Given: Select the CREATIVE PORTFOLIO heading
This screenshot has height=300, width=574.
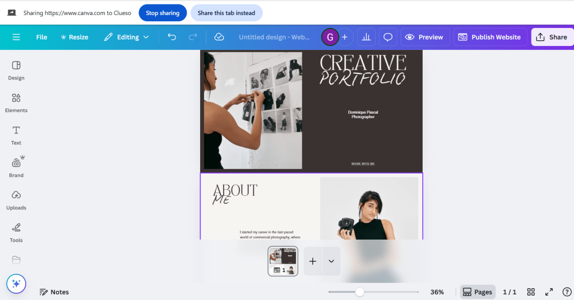Looking at the screenshot, I should click(363, 70).
